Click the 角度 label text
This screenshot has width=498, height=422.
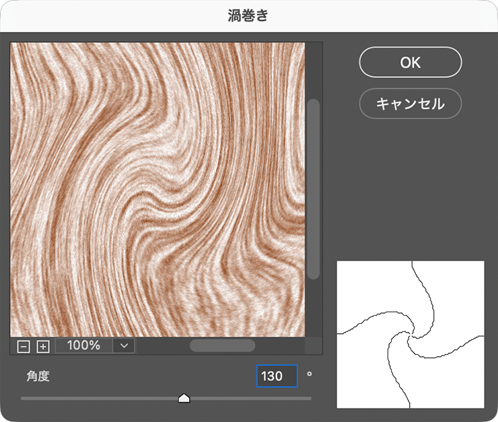(38, 376)
